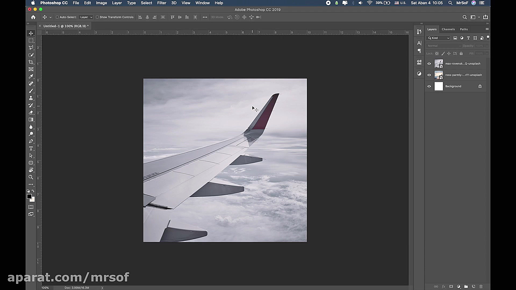Select the max-rovensk layer thumbnail
The height and width of the screenshot is (290, 516).
pos(439,64)
